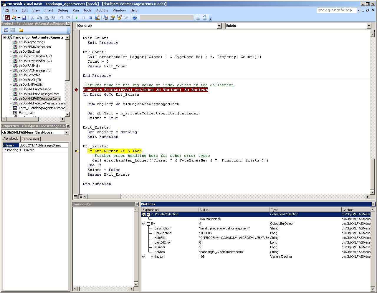Image resolution: width=377 pixels, height=293 pixels.
Task: Open the Exists procedure dropdown
Action: click(x=369, y=26)
